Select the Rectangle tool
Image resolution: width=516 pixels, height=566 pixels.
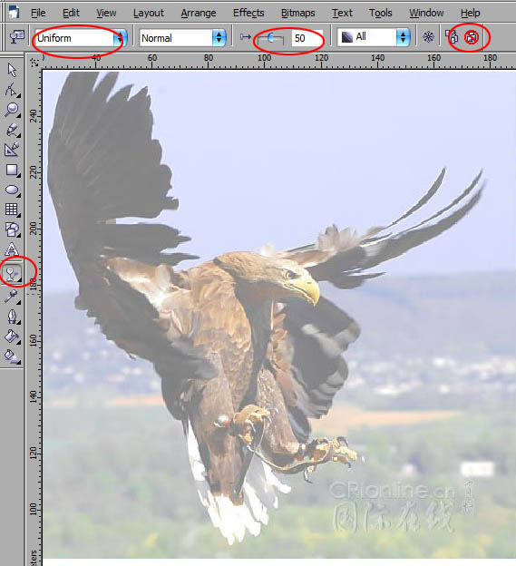pos(12,170)
